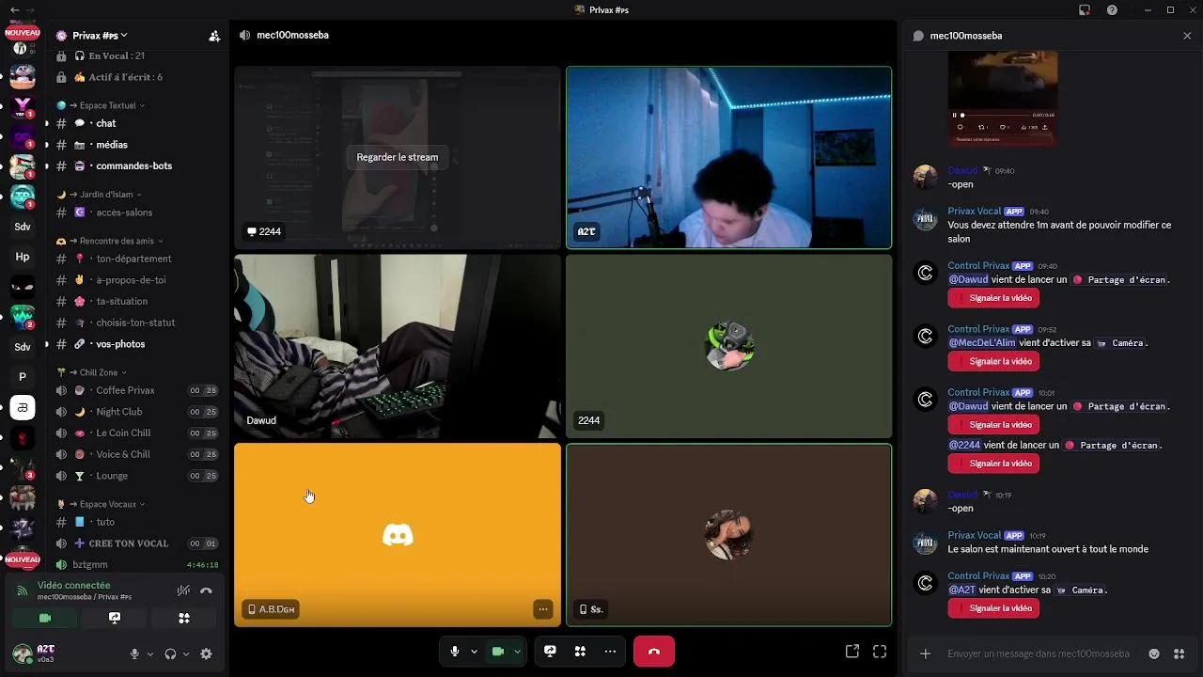The height and width of the screenshot is (677, 1203).
Task: Mute microphone in user panel
Action: tap(134, 654)
